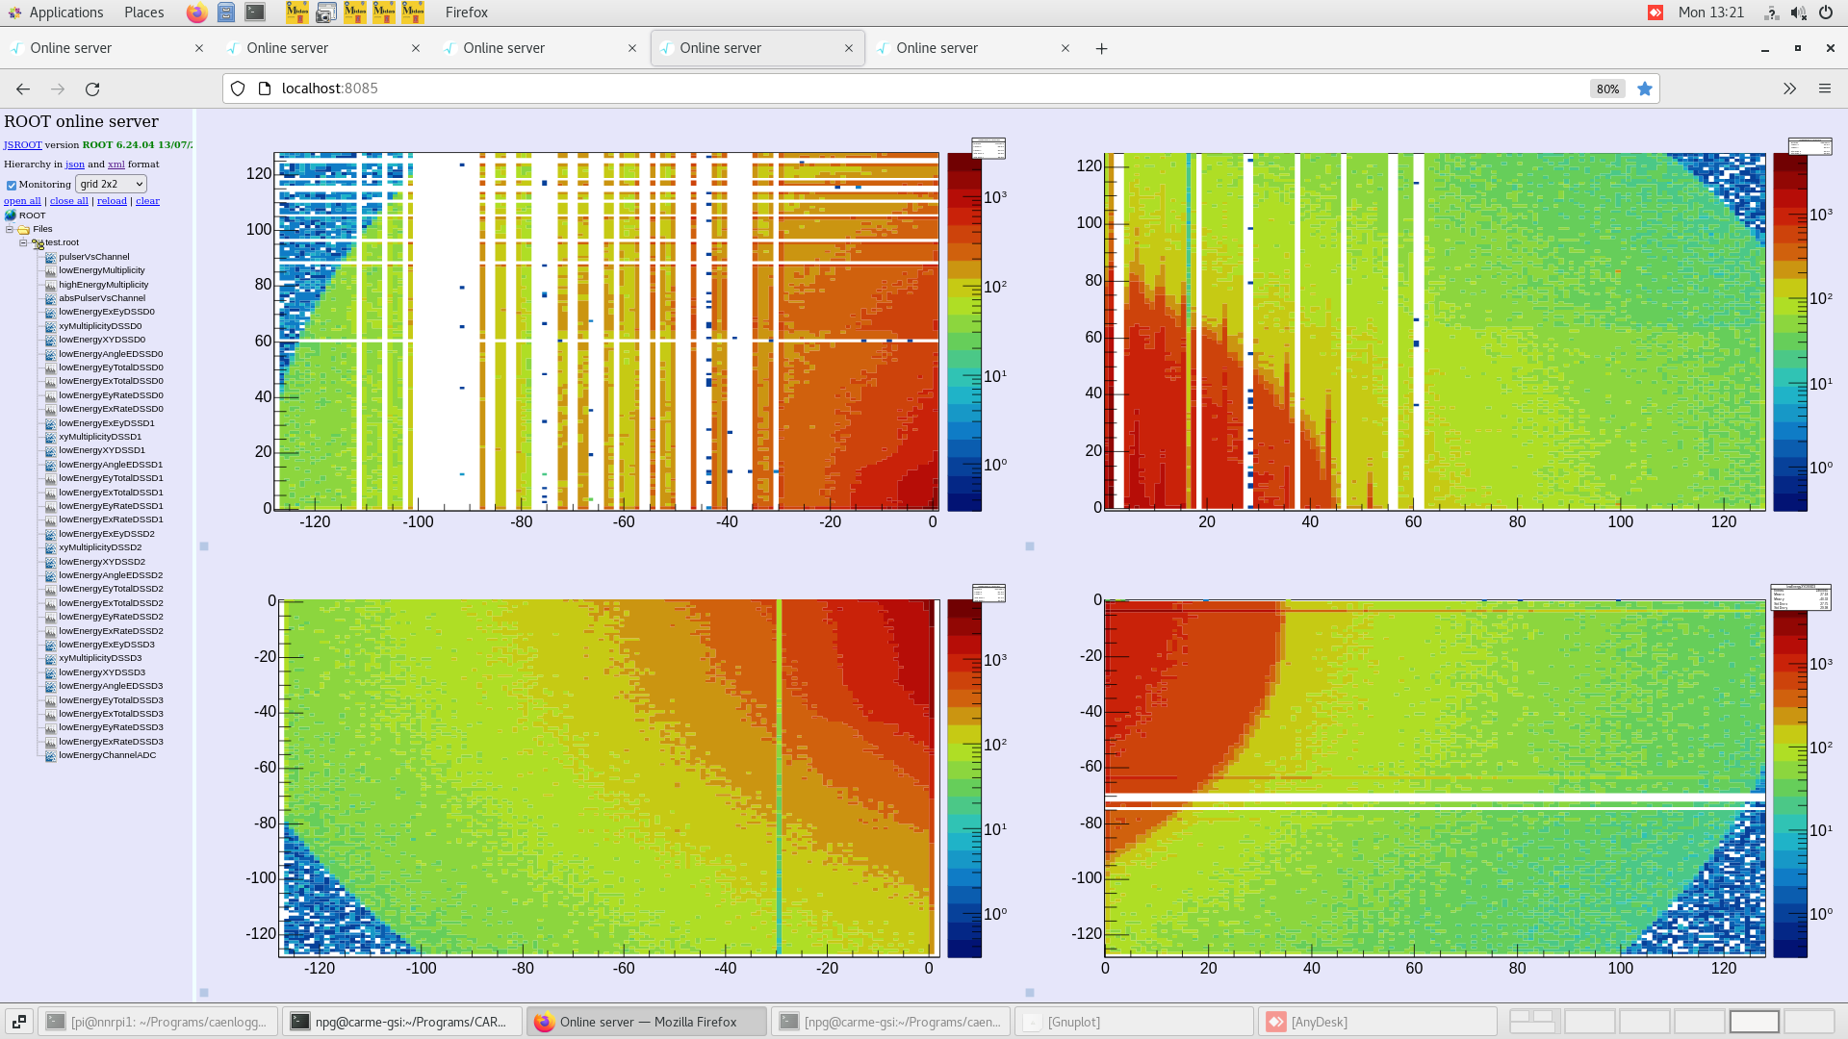Image resolution: width=1848 pixels, height=1039 pixels.
Task: Click the color palette of the top-left histogram
Action: point(963,332)
